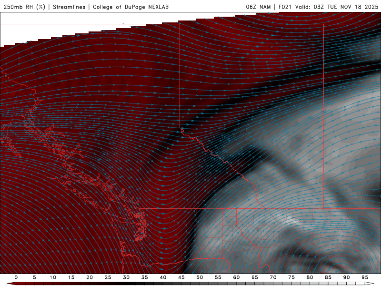Click the 80 label on the RH scale

click(x=310, y=277)
